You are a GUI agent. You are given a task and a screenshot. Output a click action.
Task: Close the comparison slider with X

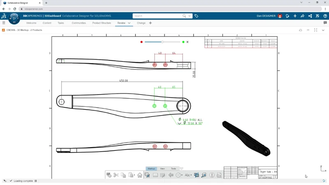(x=188, y=42)
